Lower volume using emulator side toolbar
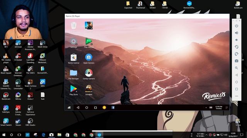Image resolution: width=247 pixels, height=138 pixels. [x=237, y=40]
